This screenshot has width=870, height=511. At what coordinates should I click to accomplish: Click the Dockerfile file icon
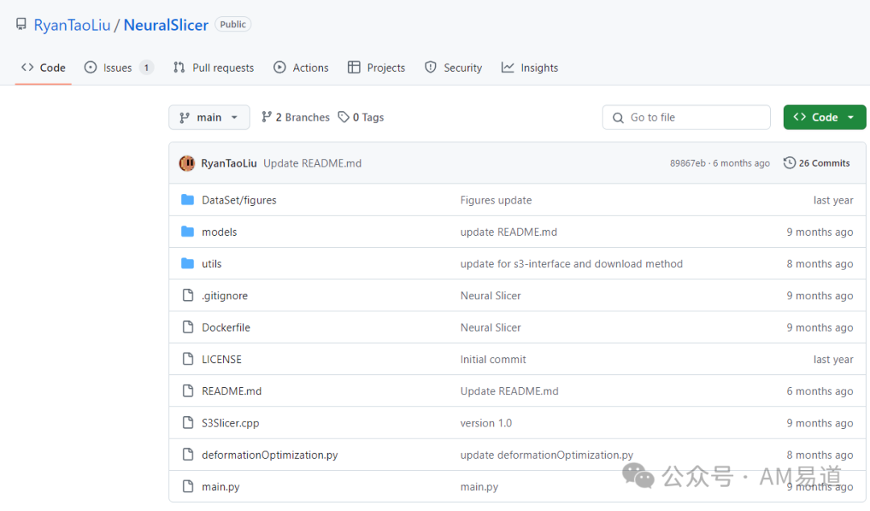(x=188, y=328)
